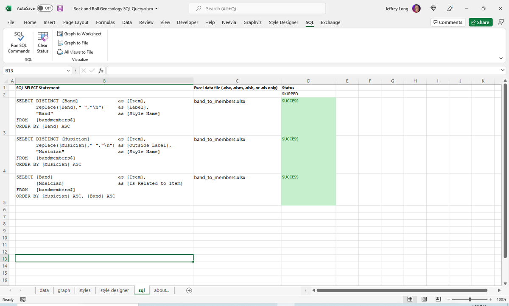509x306 pixels.
Task: Switch to the about sheet tab
Action: point(162,290)
